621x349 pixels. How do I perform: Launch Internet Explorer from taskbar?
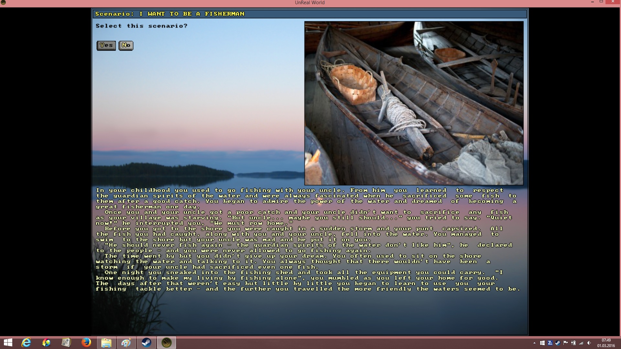(26, 343)
